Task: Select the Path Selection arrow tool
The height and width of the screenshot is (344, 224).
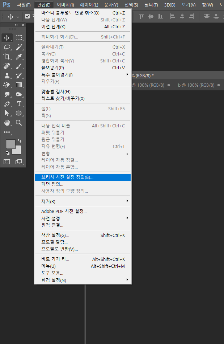Action: point(7,113)
